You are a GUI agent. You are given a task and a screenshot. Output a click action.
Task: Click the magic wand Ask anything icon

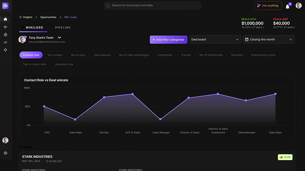tap(259, 5)
